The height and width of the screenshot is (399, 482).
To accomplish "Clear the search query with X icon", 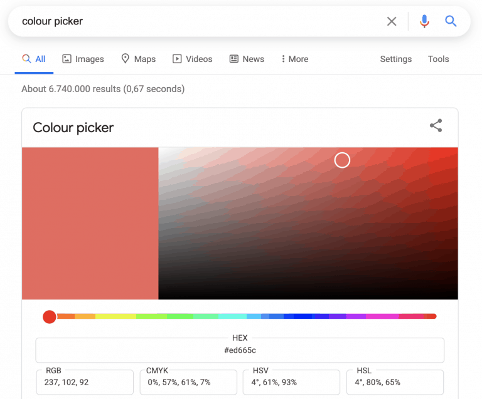I will 392,21.
